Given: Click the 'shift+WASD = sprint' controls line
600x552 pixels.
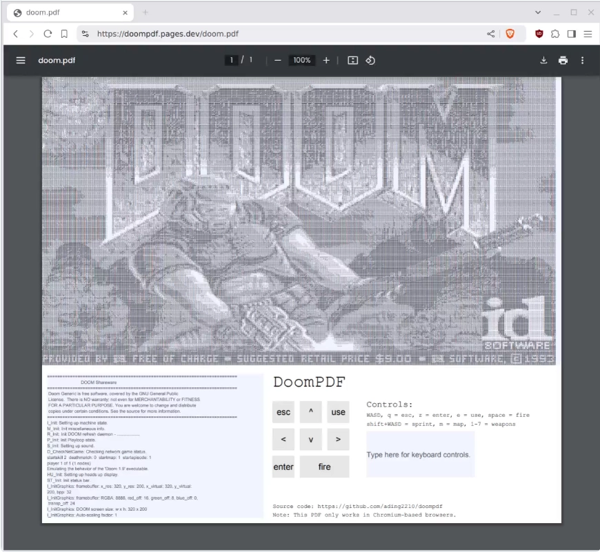Looking at the screenshot, I should click(441, 424).
